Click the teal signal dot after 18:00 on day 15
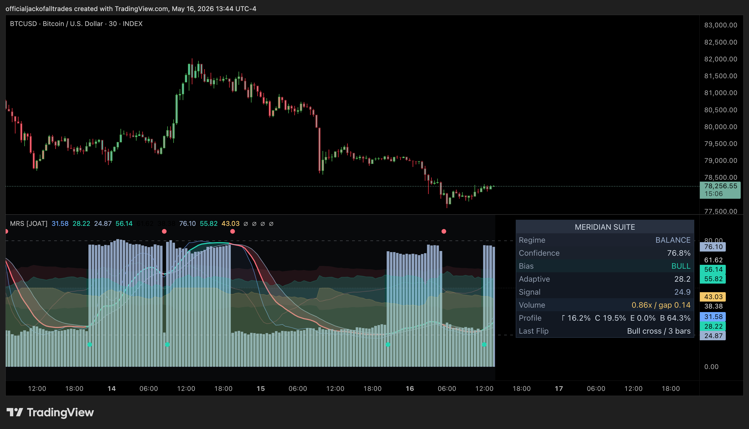This screenshot has width=749, height=429. coord(388,344)
